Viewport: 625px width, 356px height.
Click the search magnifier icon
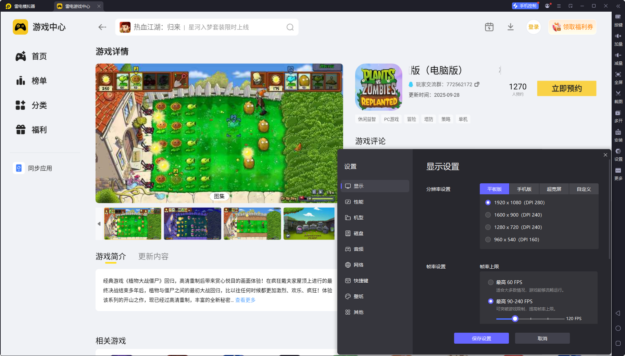(290, 27)
